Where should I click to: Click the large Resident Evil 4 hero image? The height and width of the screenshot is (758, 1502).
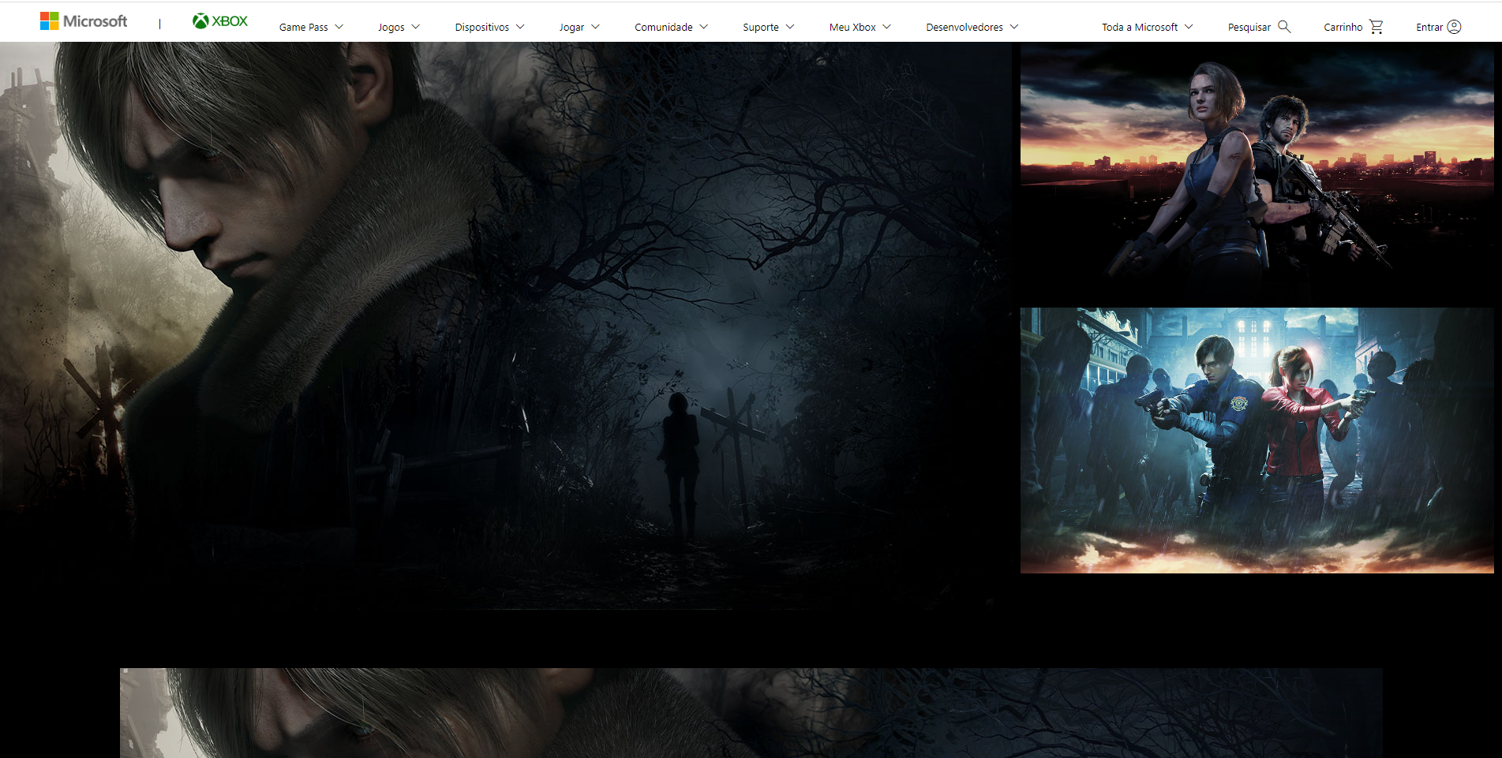point(505,325)
